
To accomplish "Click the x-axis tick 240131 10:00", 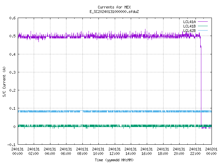I will [98, 151].
